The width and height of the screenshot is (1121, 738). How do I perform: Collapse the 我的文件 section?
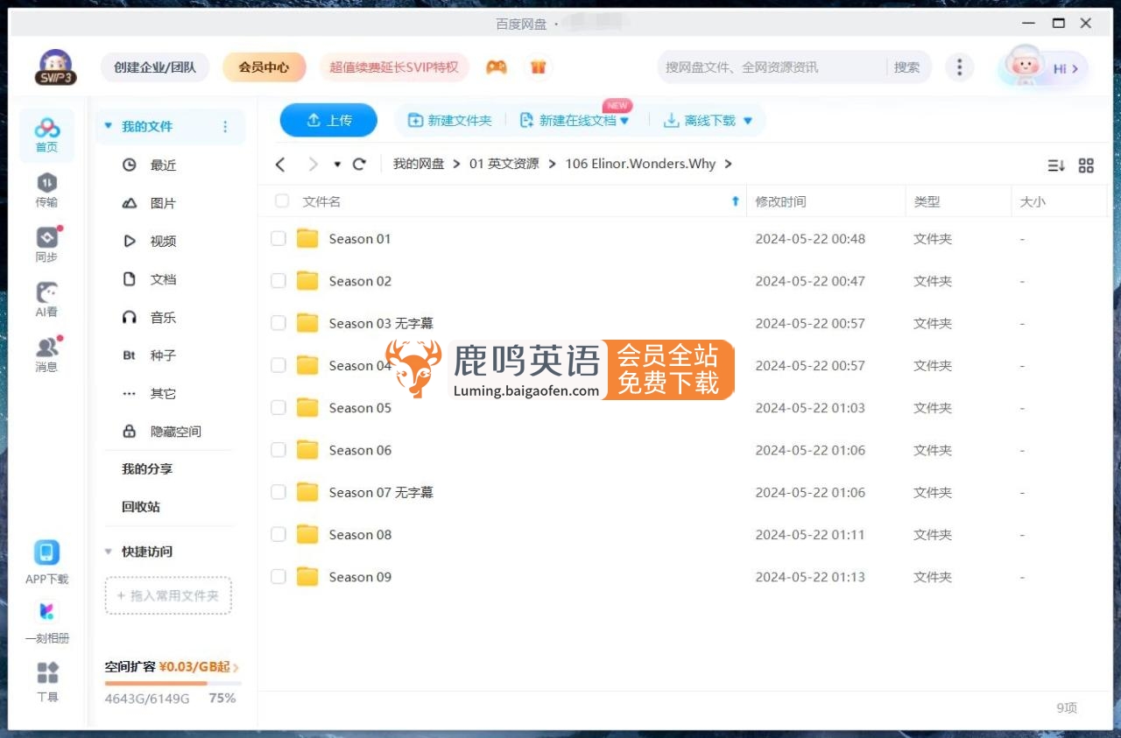(x=108, y=126)
